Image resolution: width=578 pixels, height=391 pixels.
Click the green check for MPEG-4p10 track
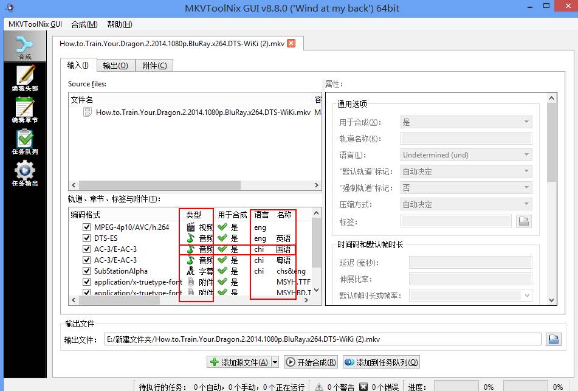tap(222, 227)
